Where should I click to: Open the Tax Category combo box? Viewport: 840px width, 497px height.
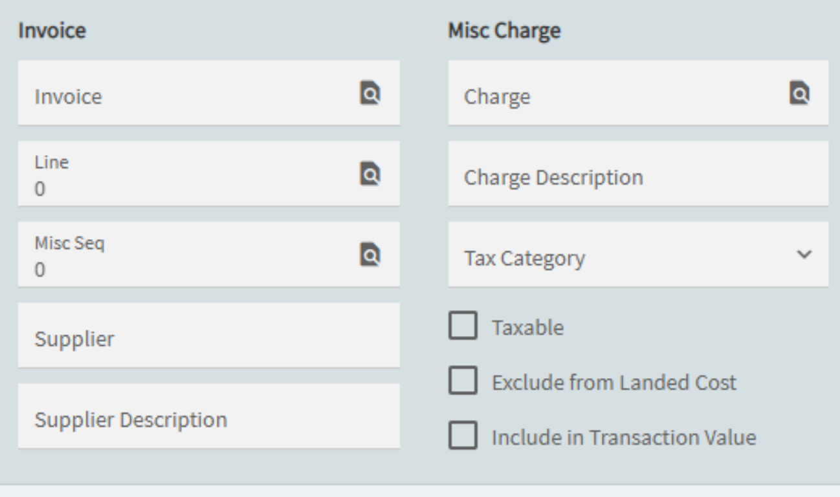click(638, 255)
